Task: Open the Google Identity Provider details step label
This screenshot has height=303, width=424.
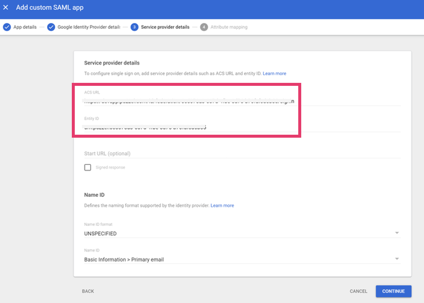Action: click(x=88, y=27)
